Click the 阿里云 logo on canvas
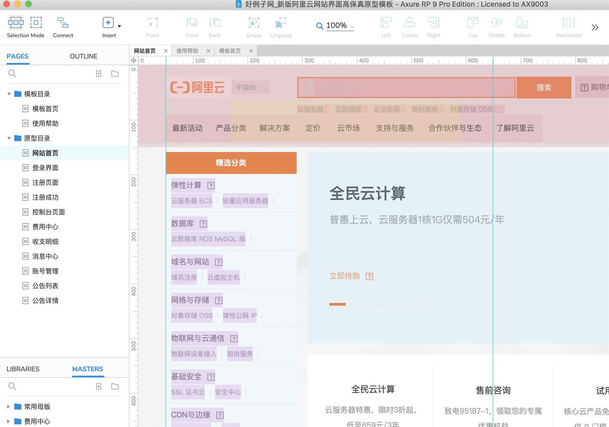 197,87
